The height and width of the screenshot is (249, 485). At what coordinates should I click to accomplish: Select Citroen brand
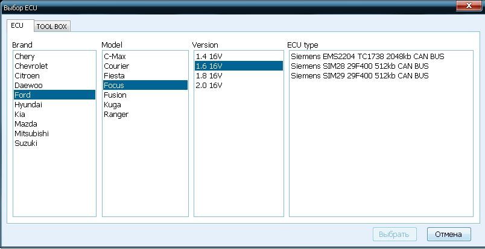coord(54,75)
